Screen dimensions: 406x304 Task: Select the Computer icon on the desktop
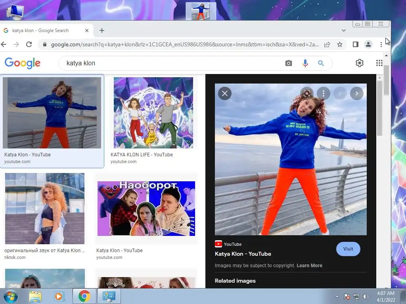click(15, 11)
